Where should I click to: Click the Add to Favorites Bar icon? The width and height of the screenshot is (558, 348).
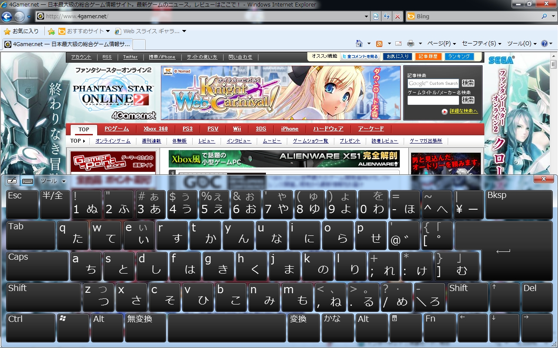[x=51, y=31]
